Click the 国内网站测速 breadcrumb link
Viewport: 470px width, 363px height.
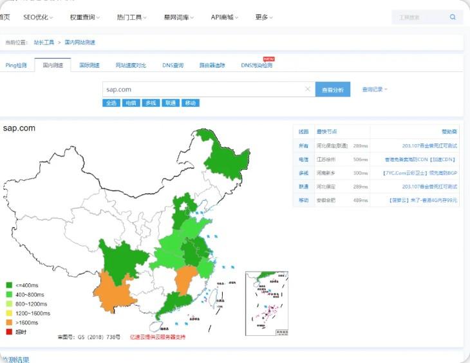[80, 42]
